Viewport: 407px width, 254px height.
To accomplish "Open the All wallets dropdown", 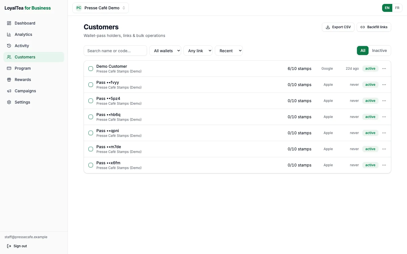I will 165,51.
